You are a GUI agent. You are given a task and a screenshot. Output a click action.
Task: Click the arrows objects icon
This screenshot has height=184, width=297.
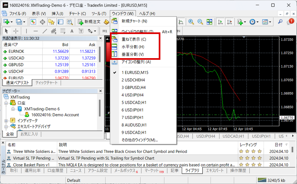tap(90, 31)
